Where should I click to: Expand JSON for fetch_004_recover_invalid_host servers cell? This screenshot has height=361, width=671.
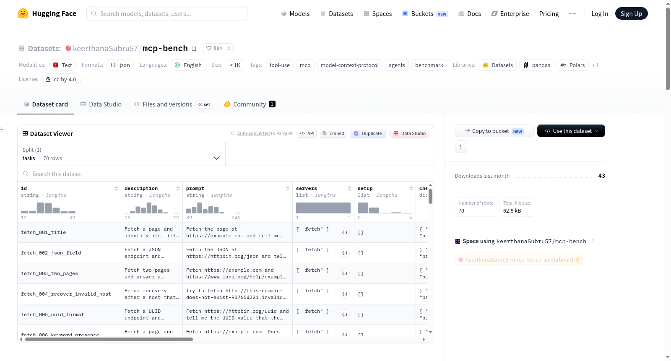(345, 294)
